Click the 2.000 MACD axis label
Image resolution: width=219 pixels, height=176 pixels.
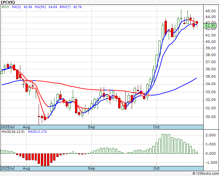210,135
